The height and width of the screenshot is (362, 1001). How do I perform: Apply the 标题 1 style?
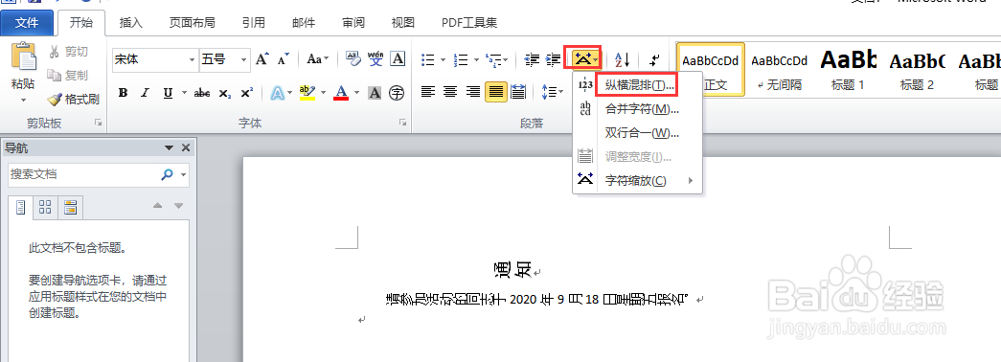click(x=848, y=70)
